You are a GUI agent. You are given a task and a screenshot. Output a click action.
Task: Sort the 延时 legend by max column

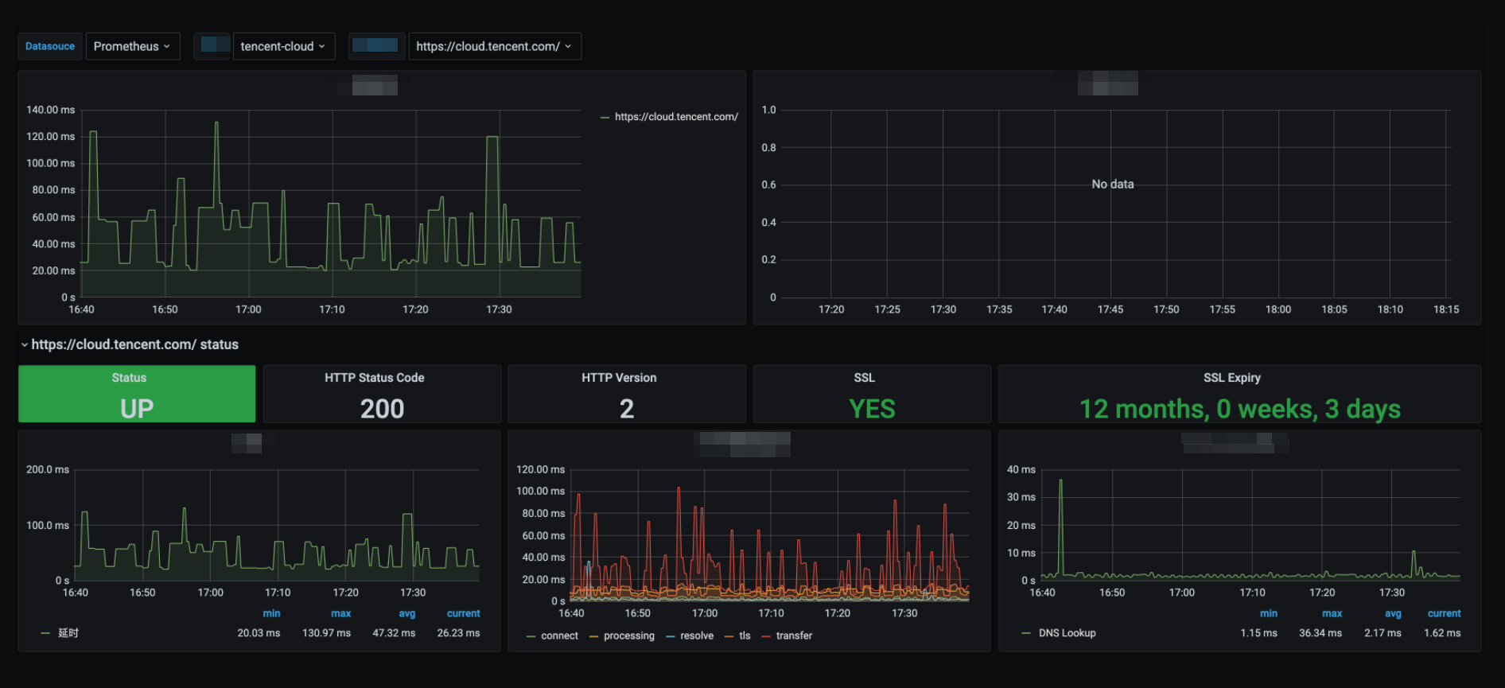[x=340, y=613]
